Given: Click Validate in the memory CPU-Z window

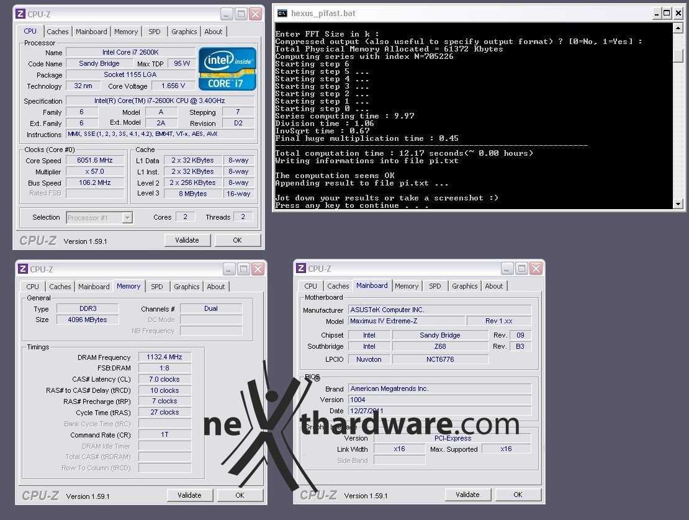Looking at the screenshot, I should pos(190,495).
